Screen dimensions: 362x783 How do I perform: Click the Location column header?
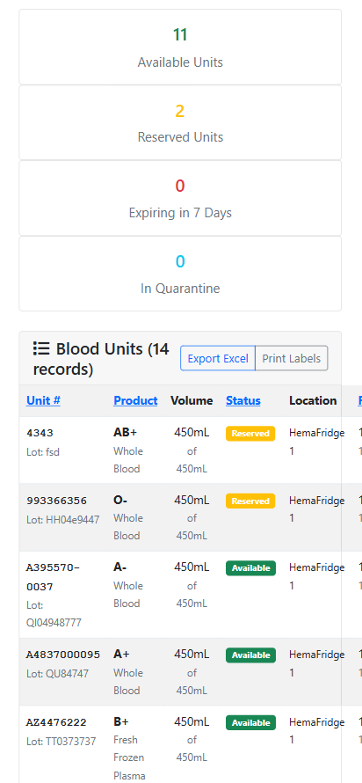pyautogui.click(x=313, y=400)
